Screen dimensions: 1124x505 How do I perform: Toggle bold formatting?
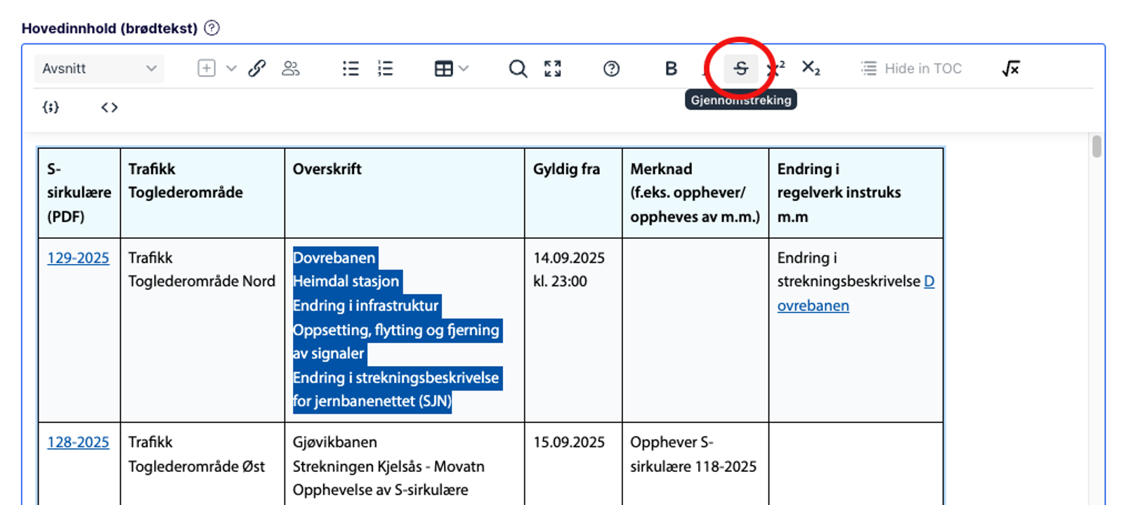671,69
